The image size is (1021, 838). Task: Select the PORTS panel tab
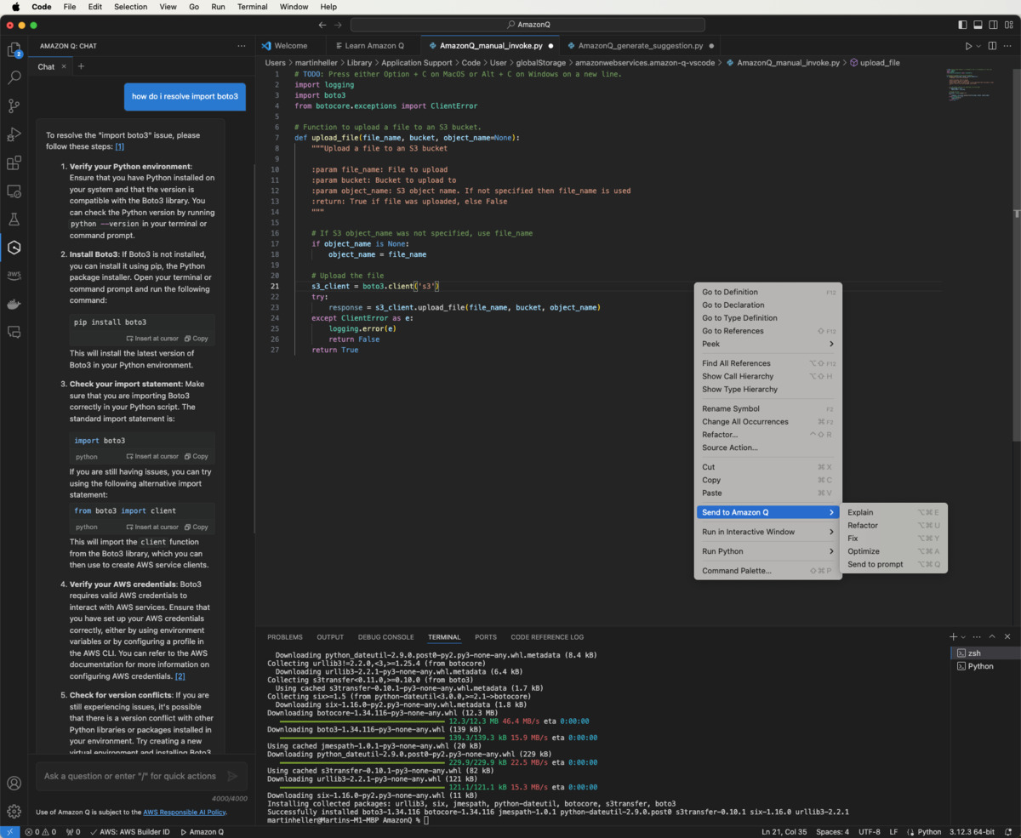point(486,636)
